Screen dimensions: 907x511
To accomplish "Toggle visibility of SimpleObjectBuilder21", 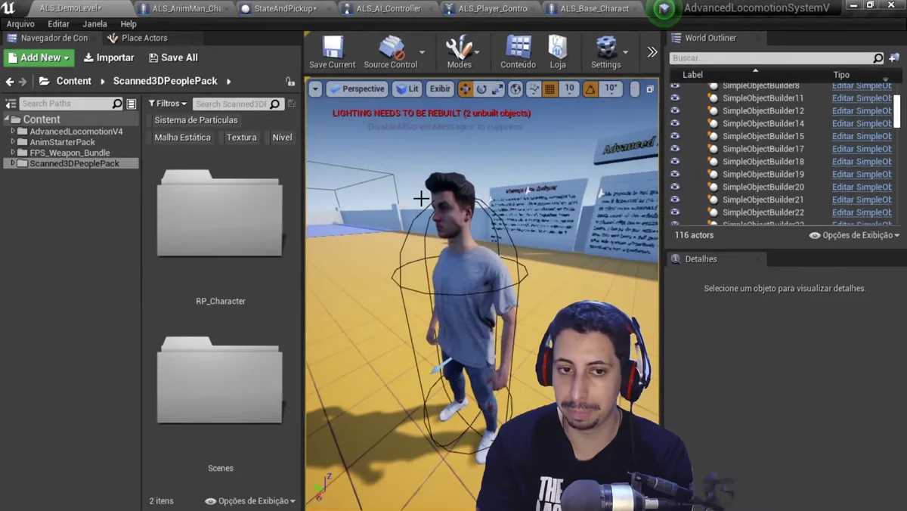I will click(x=675, y=200).
